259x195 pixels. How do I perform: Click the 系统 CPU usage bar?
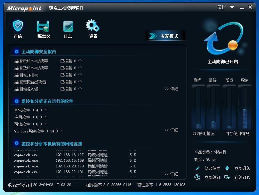coord(213,107)
